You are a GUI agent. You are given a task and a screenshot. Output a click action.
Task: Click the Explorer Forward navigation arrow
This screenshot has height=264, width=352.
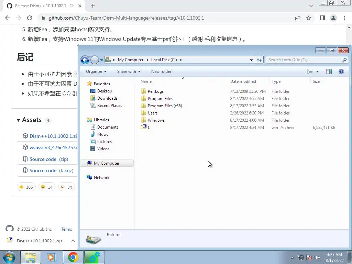click(95, 60)
